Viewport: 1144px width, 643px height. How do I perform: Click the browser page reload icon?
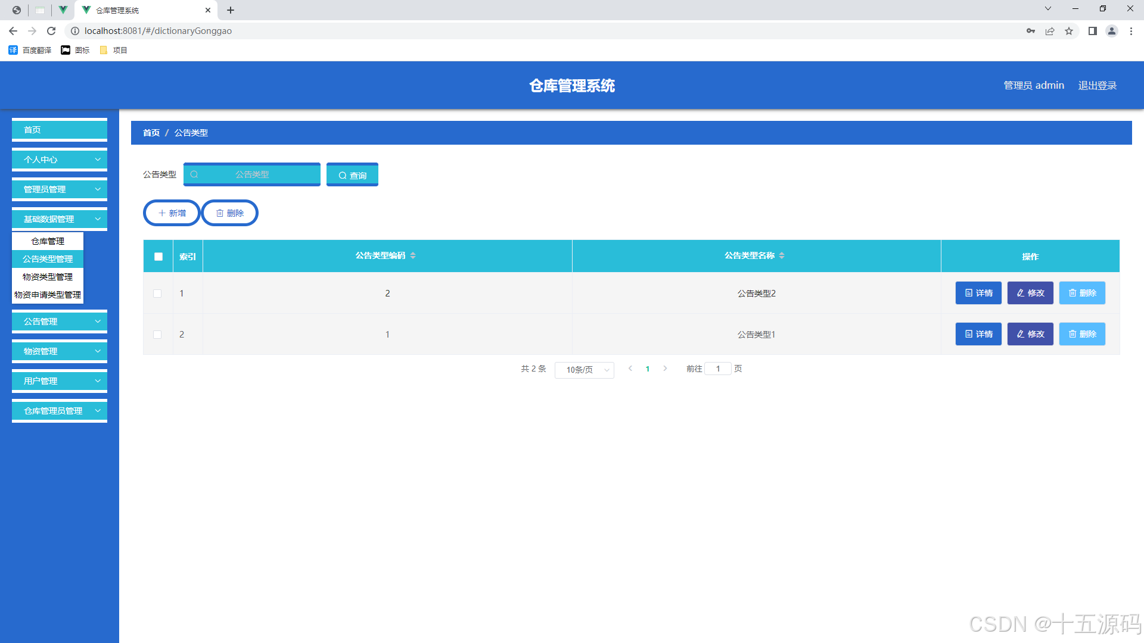51,31
